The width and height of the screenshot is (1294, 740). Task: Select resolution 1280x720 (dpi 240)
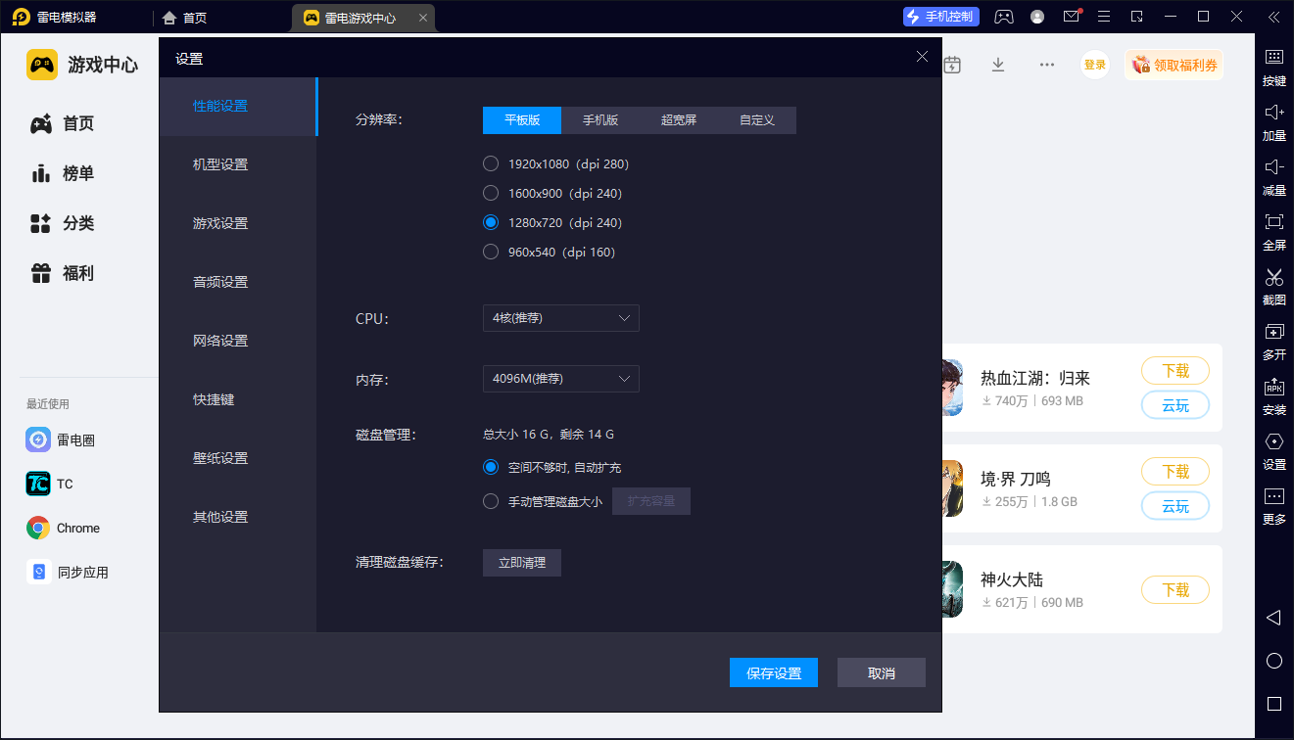[x=552, y=222]
